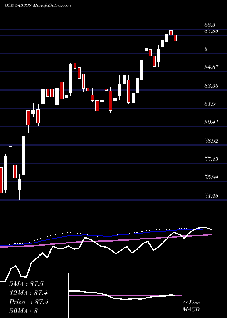The width and height of the screenshot is (227, 318).
Task: Select the 75.94 price level label
Action: tap(212, 178)
